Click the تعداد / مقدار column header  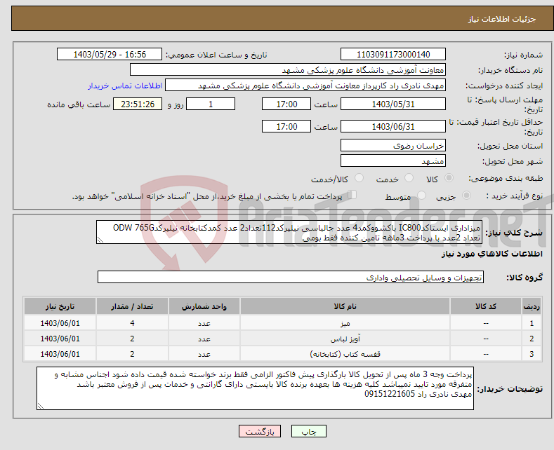click(132, 306)
